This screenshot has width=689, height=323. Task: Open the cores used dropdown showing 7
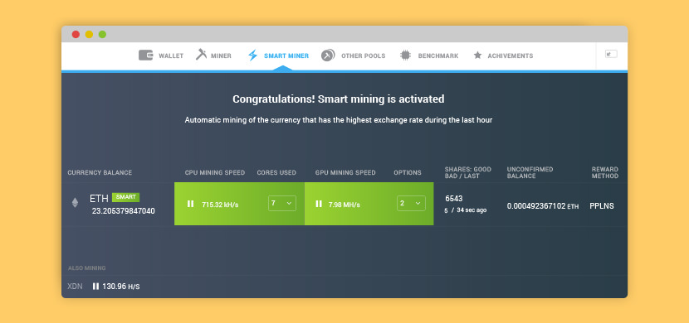click(282, 204)
